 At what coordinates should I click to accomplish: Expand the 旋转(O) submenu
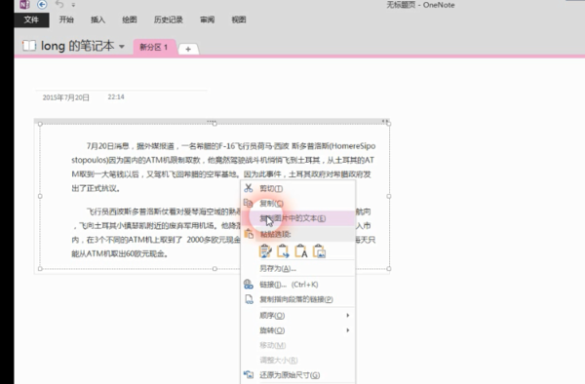[x=298, y=330]
